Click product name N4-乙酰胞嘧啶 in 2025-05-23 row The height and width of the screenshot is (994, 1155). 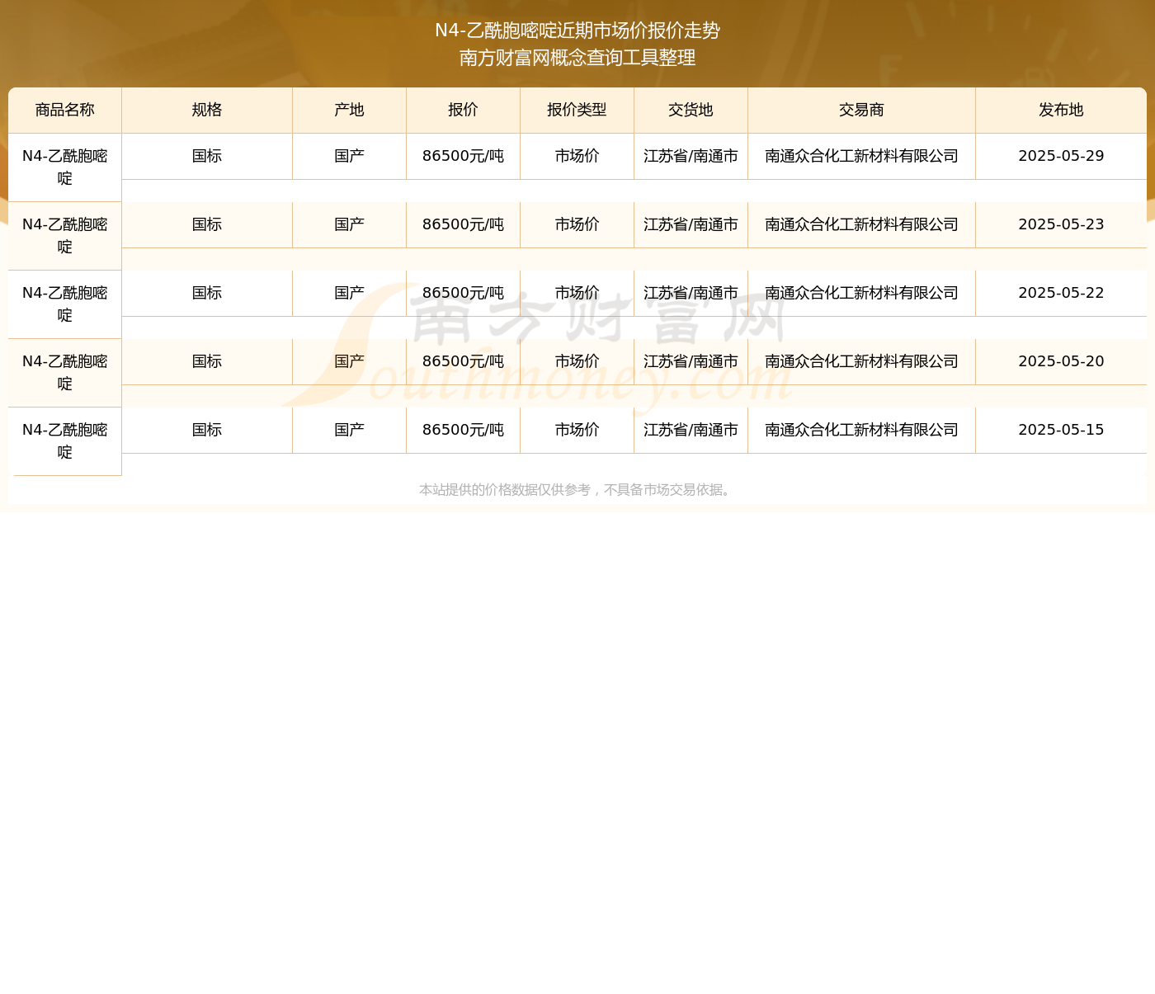coord(65,236)
